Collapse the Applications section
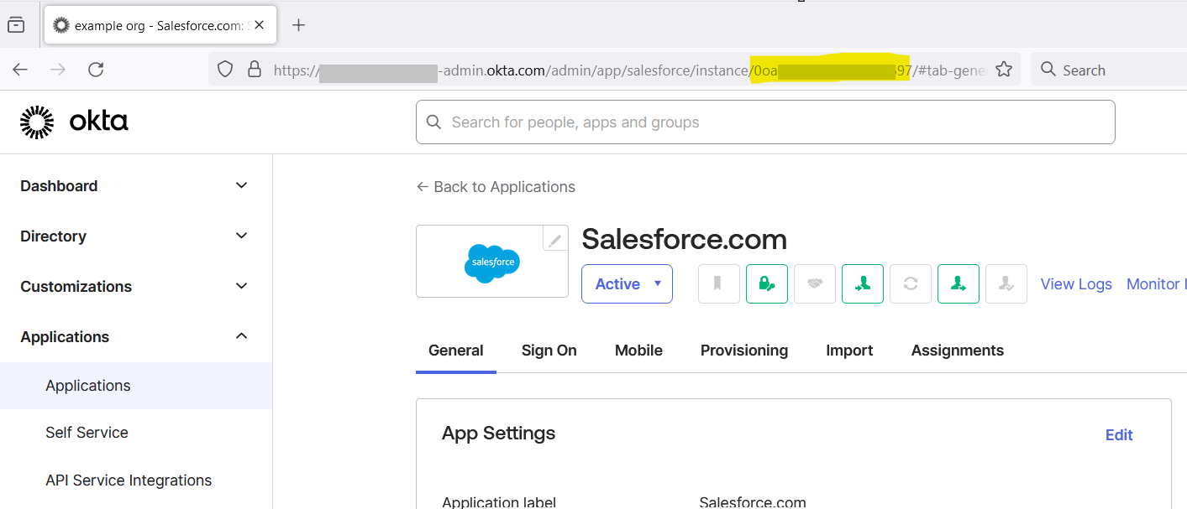This screenshot has height=509, width=1187. [x=241, y=336]
